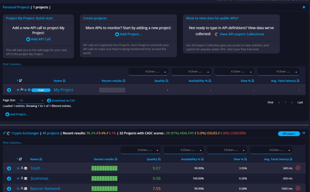Click the mail icon for 3commas

[x=26, y=178]
